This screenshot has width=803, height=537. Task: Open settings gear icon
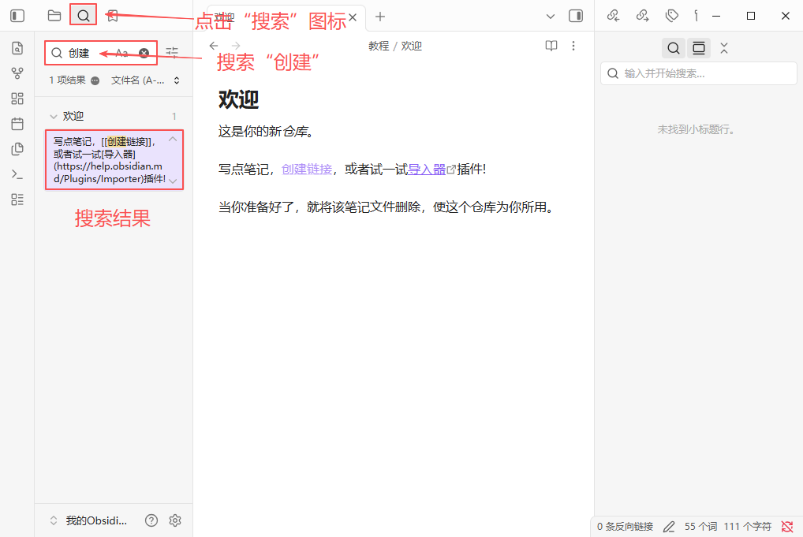(175, 520)
